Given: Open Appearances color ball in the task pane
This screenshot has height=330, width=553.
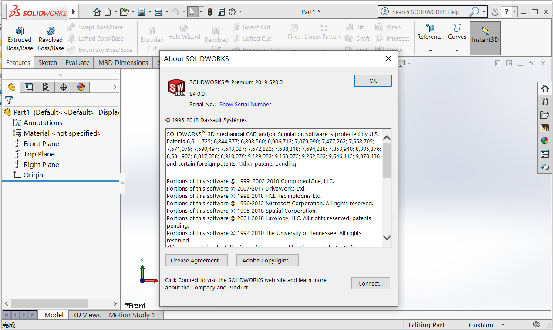Looking at the screenshot, I should [x=545, y=141].
